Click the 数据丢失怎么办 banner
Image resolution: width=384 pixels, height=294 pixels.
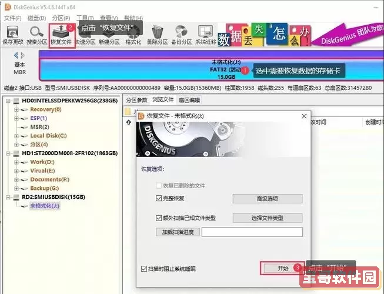click(x=265, y=35)
